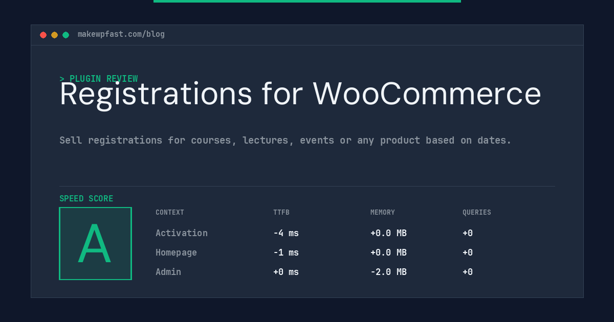
Task: Click the Admin queries value +0
Action: point(468,272)
